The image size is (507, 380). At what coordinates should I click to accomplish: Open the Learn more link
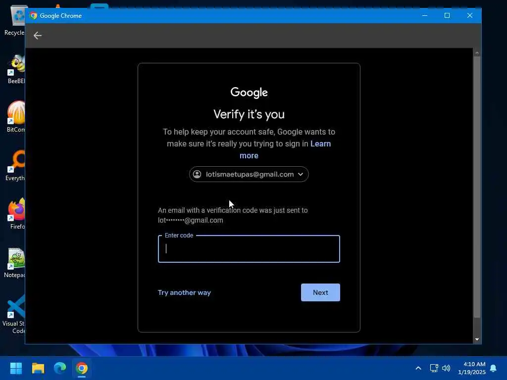(285, 149)
